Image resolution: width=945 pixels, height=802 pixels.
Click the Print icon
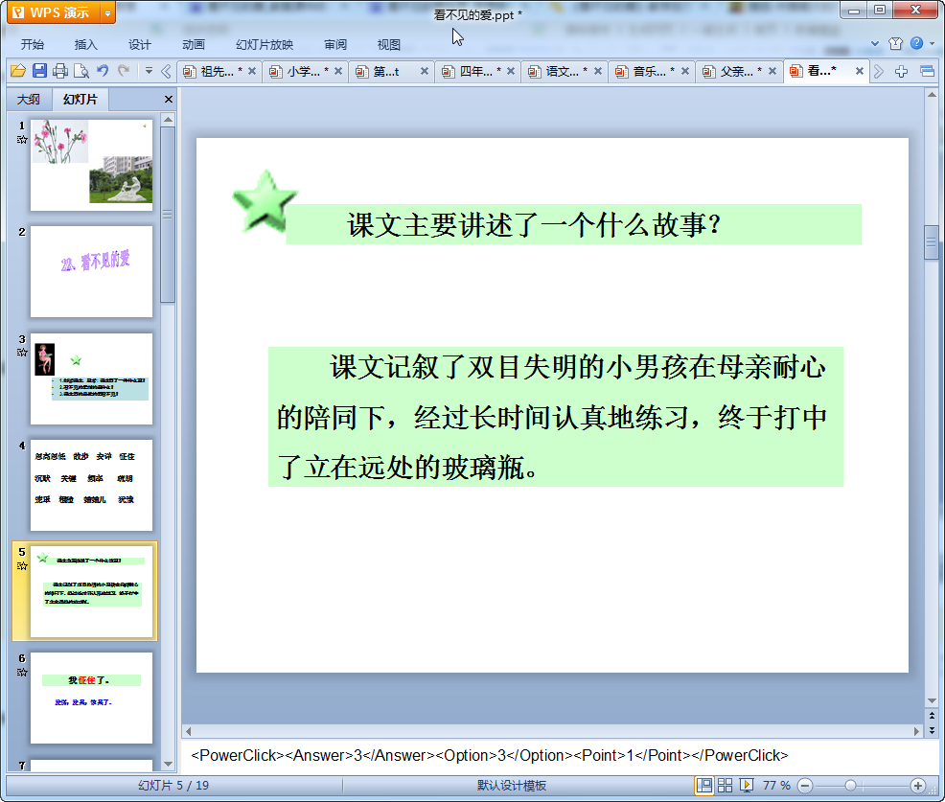click(x=60, y=71)
